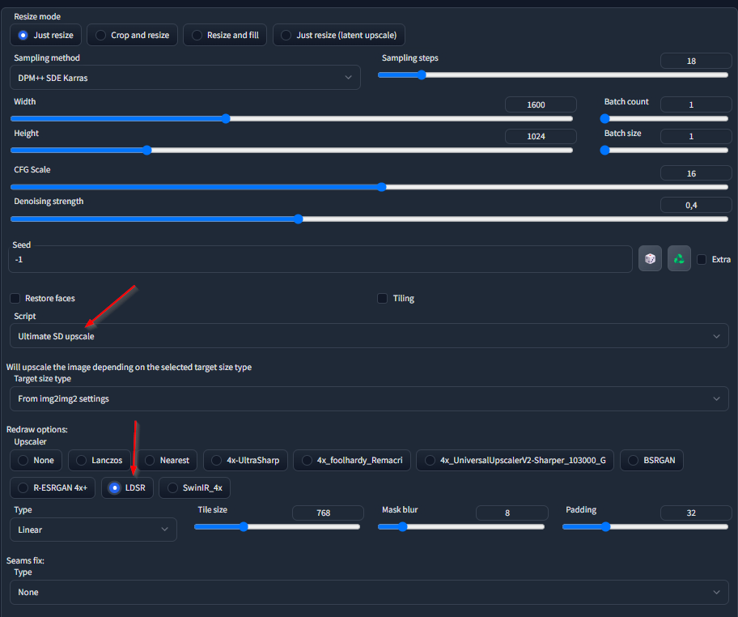Choose SwinIR_4x upscaler
738x617 pixels.
[x=195, y=487]
